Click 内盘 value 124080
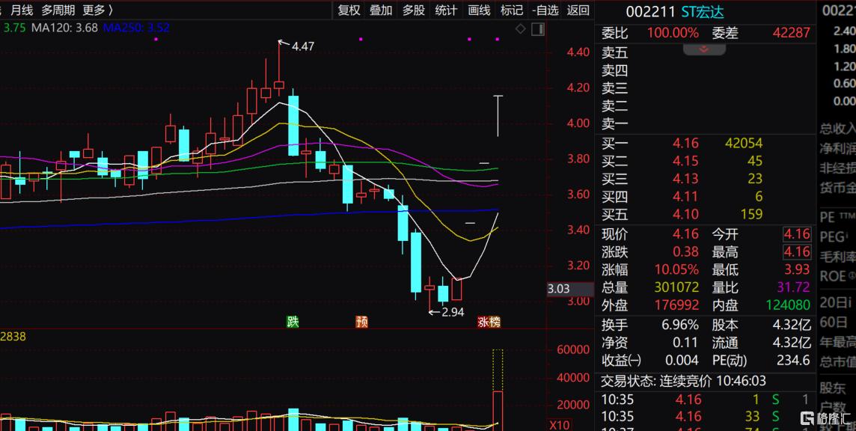The height and width of the screenshot is (431, 856). 789,305
